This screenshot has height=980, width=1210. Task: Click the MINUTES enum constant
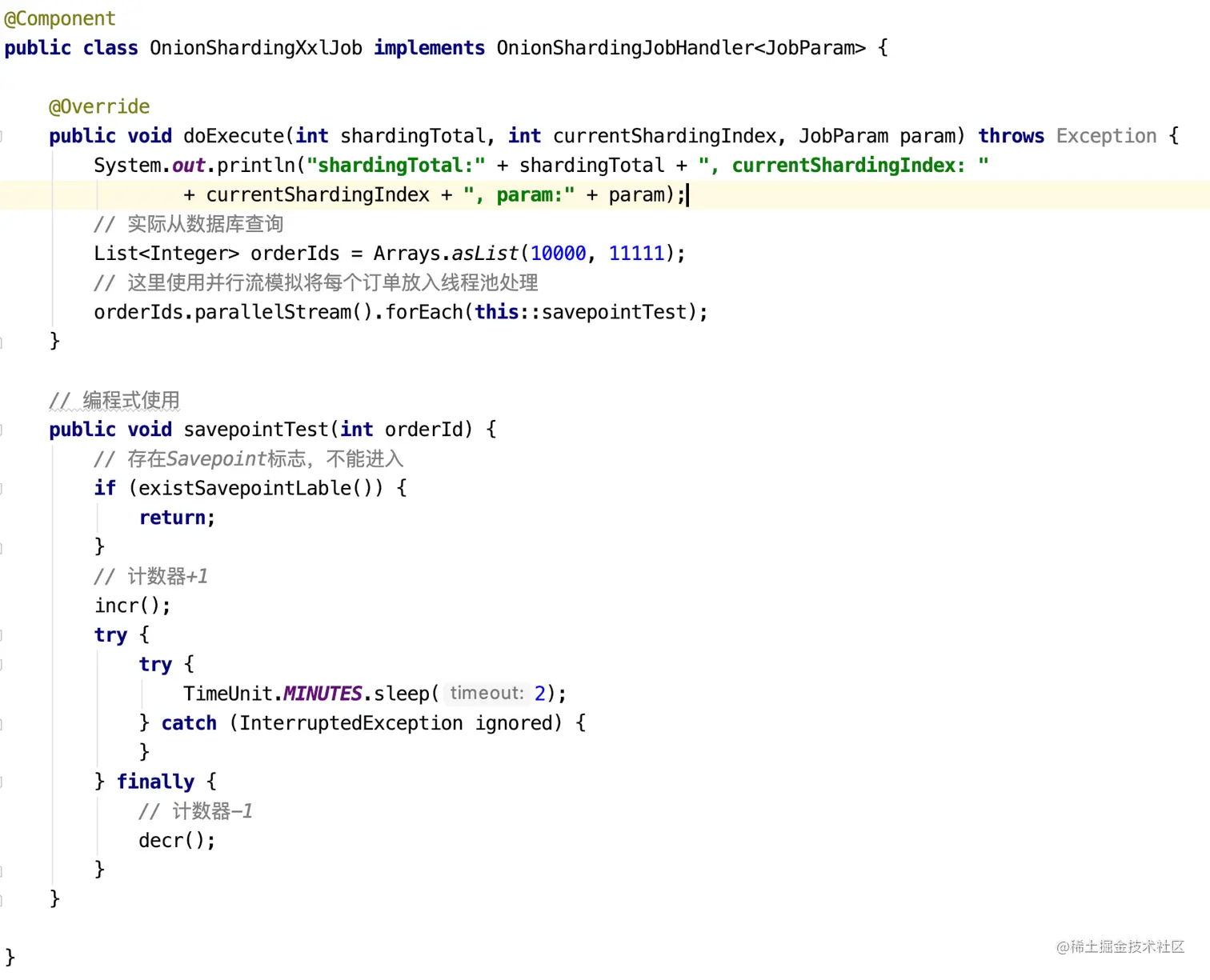[323, 694]
